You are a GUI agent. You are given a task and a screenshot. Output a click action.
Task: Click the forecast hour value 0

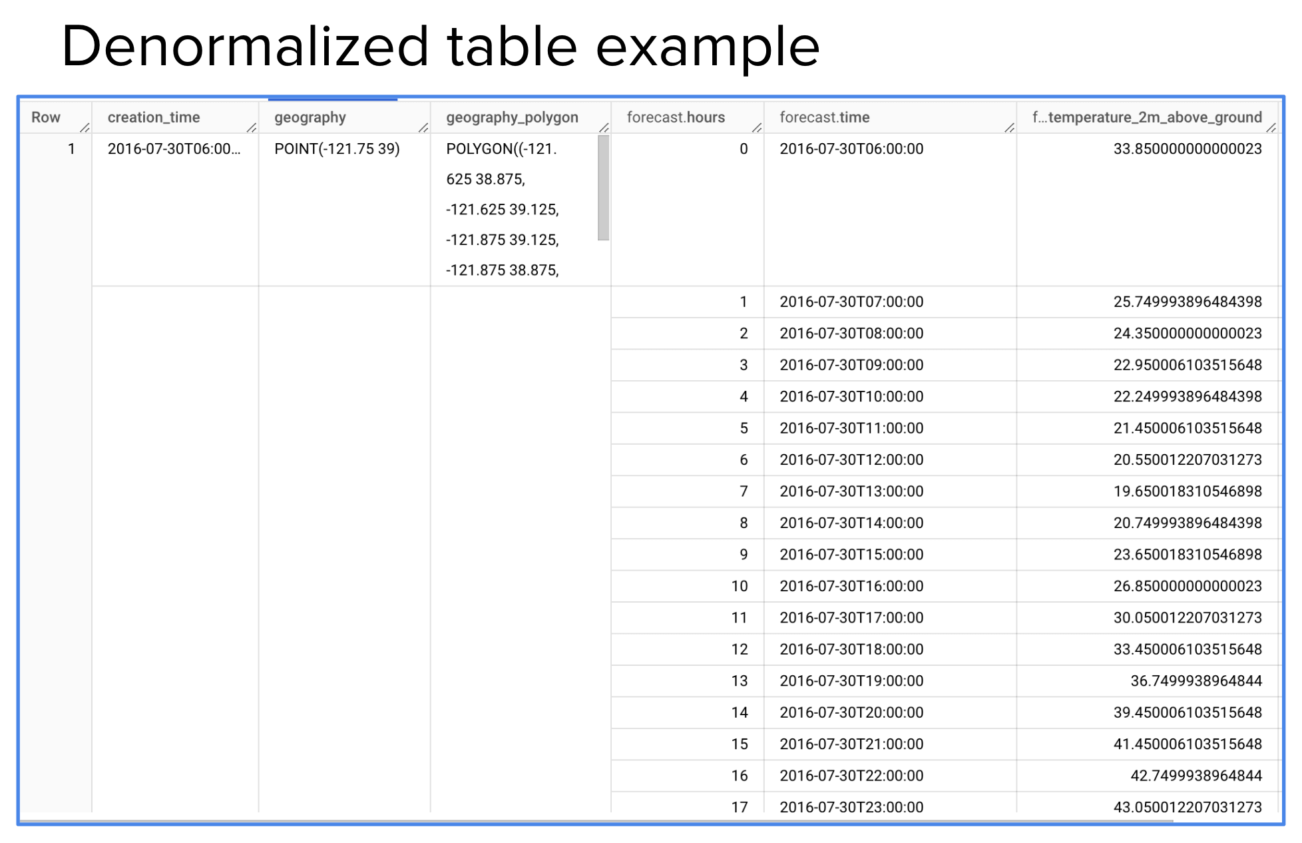pyautogui.click(x=746, y=149)
